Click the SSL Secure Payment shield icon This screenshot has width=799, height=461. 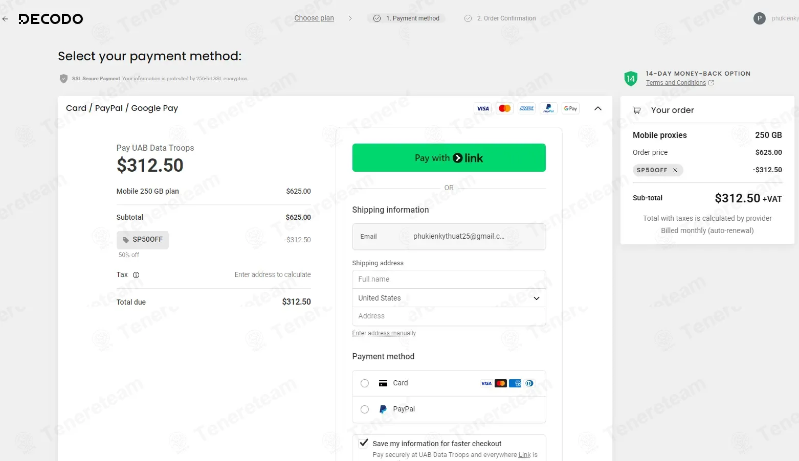pos(63,79)
